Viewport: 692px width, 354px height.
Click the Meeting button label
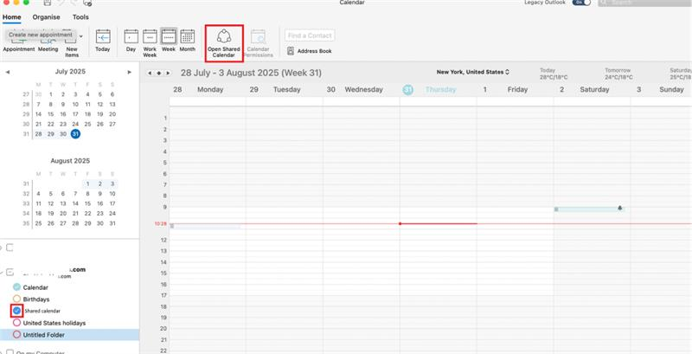tap(48, 49)
